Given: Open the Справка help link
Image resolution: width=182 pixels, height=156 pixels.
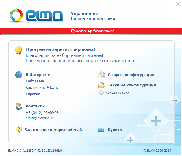Looking at the screenshot, I should (33, 94).
